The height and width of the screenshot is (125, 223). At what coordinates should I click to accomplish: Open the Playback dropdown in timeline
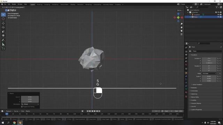pyautogui.click(x=9, y=111)
